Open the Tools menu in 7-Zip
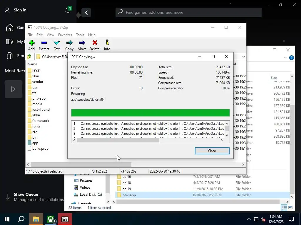Image resolution: width=301 pixels, height=225 pixels. [x=80, y=35]
